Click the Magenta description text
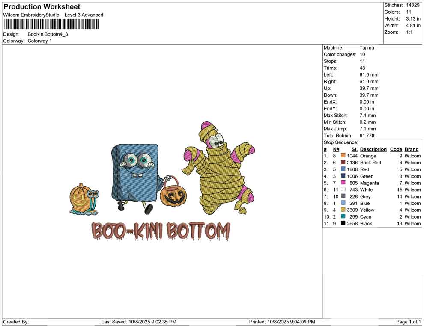Image resolution: width=424 pixels, height=326 pixels. [369, 183]
